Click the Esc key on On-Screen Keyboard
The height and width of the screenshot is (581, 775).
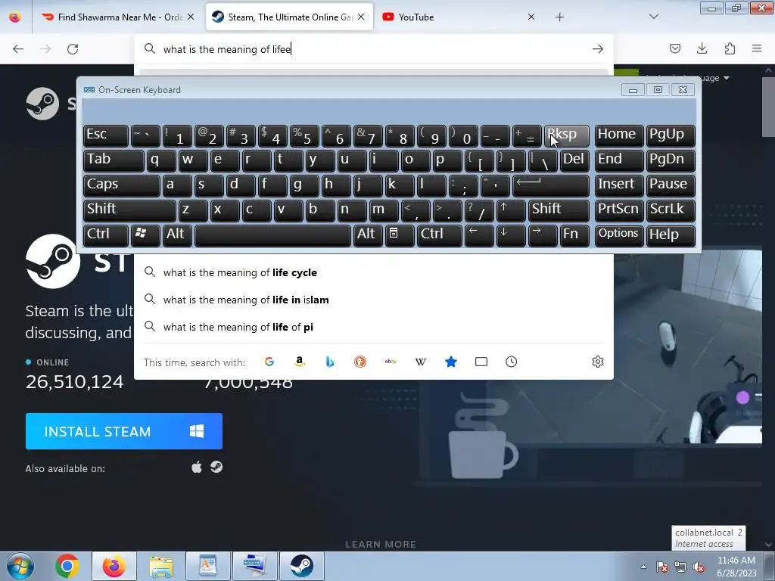pyautogui.click(x=106, y=135)
